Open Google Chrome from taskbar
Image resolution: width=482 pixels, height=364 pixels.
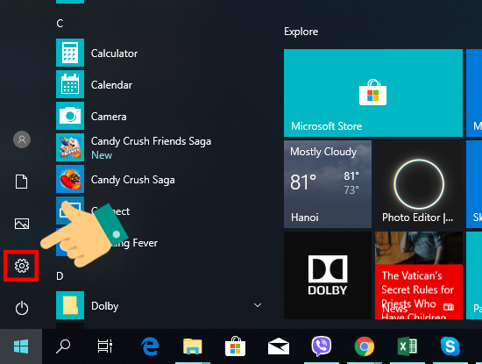tap(365, 346)
